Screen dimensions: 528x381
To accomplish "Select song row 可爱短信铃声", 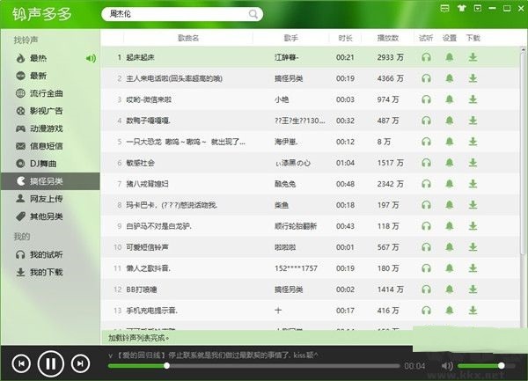I will (x=310, y=247).
